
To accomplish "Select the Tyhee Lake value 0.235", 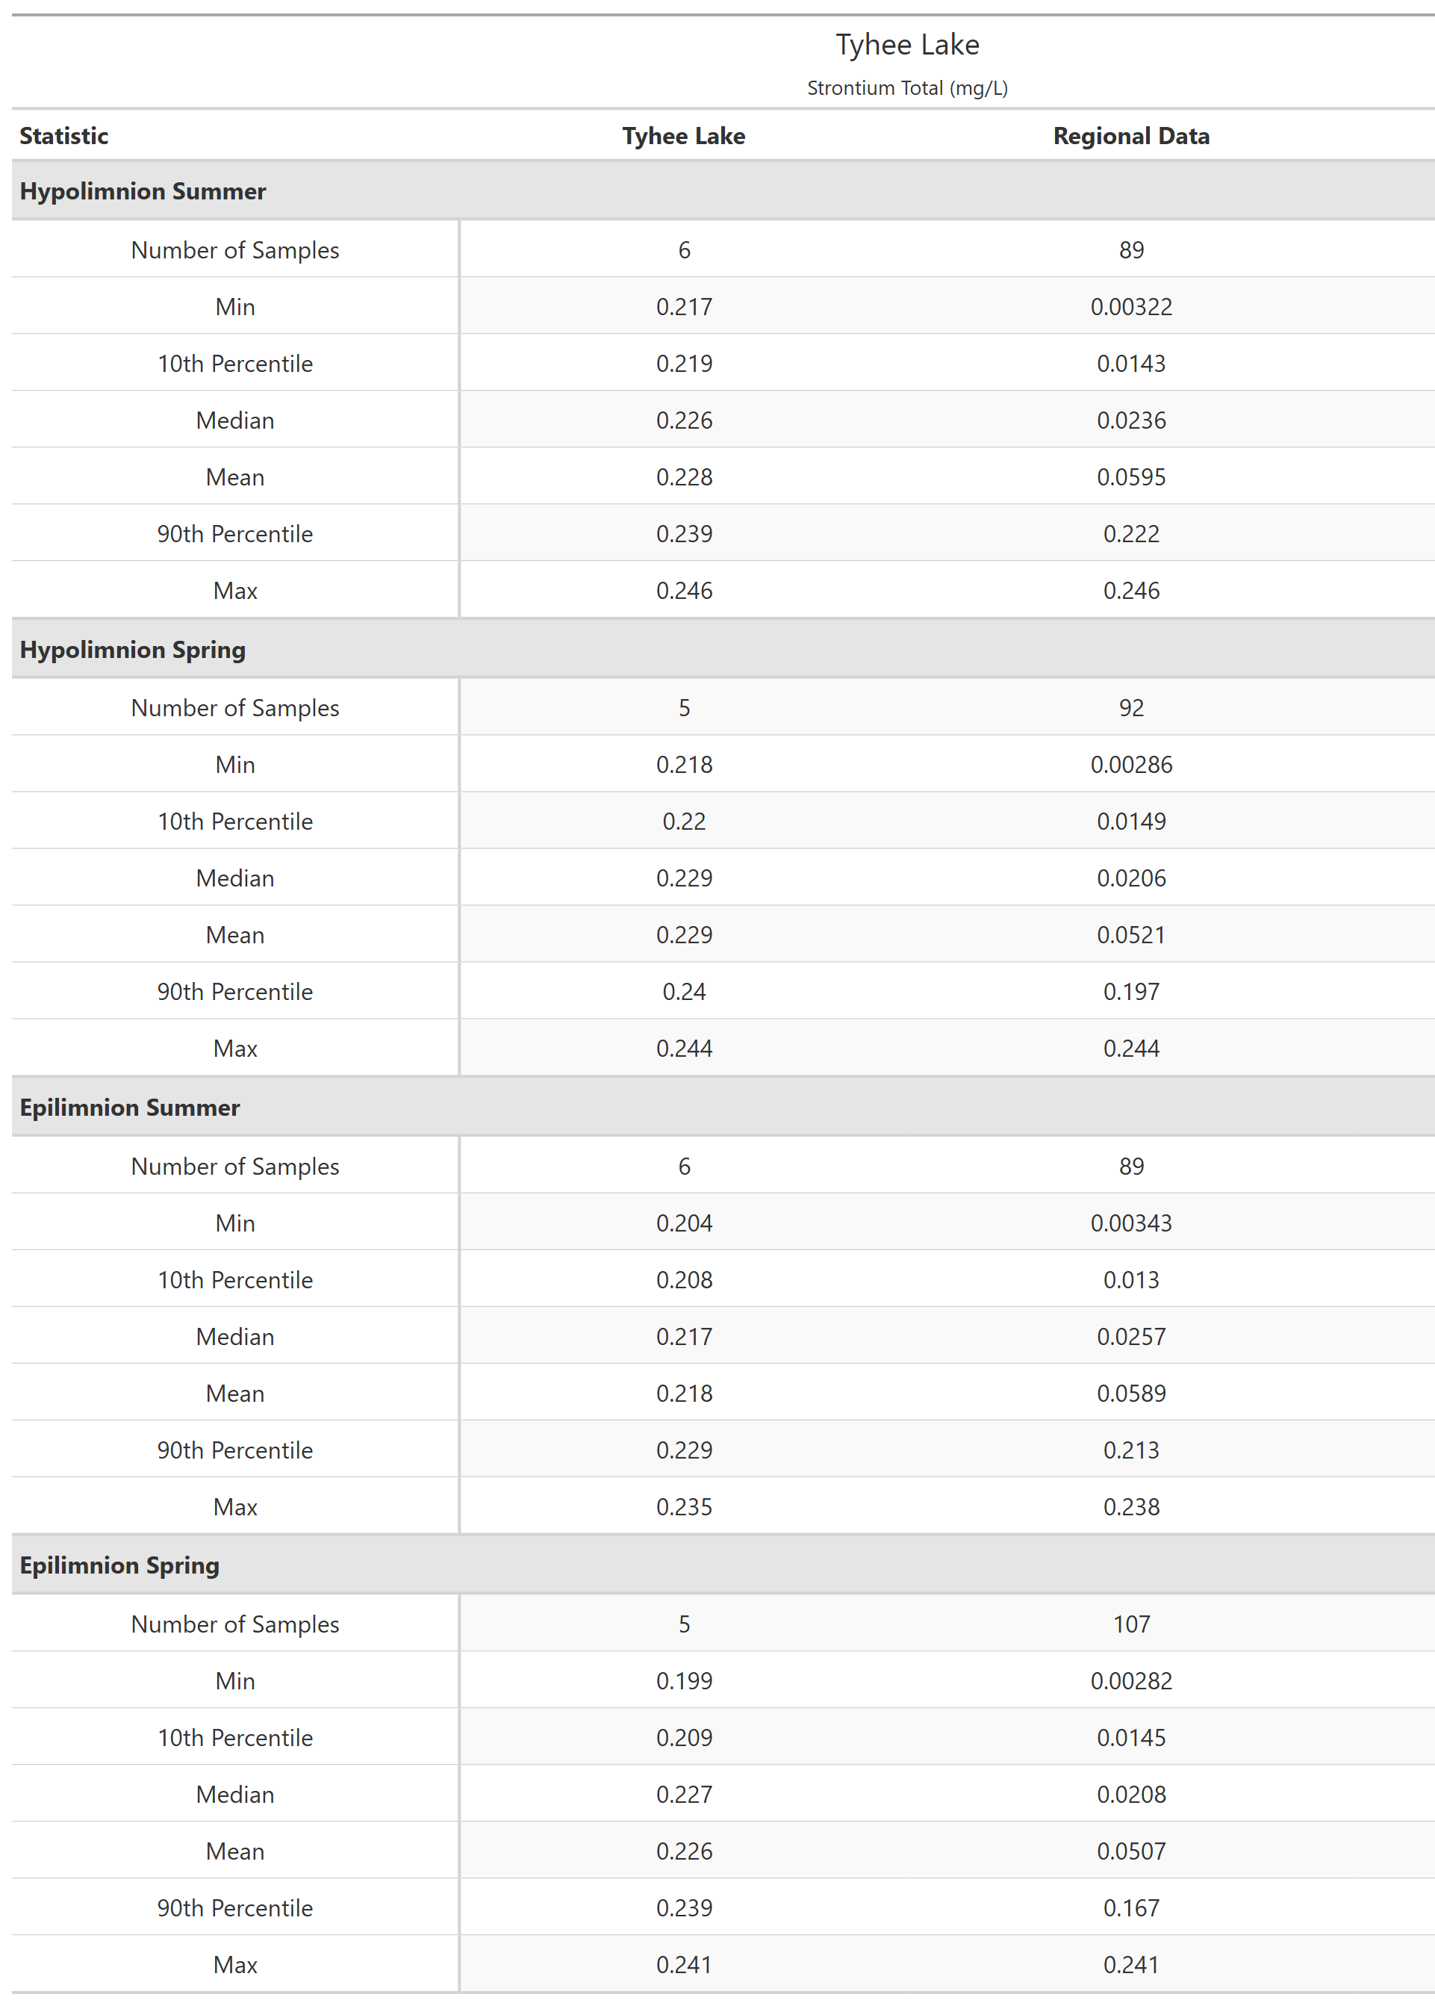I will [x=683, y=1506].
